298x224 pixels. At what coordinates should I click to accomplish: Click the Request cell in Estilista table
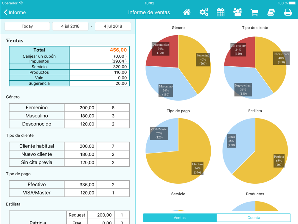coord(77,215)
